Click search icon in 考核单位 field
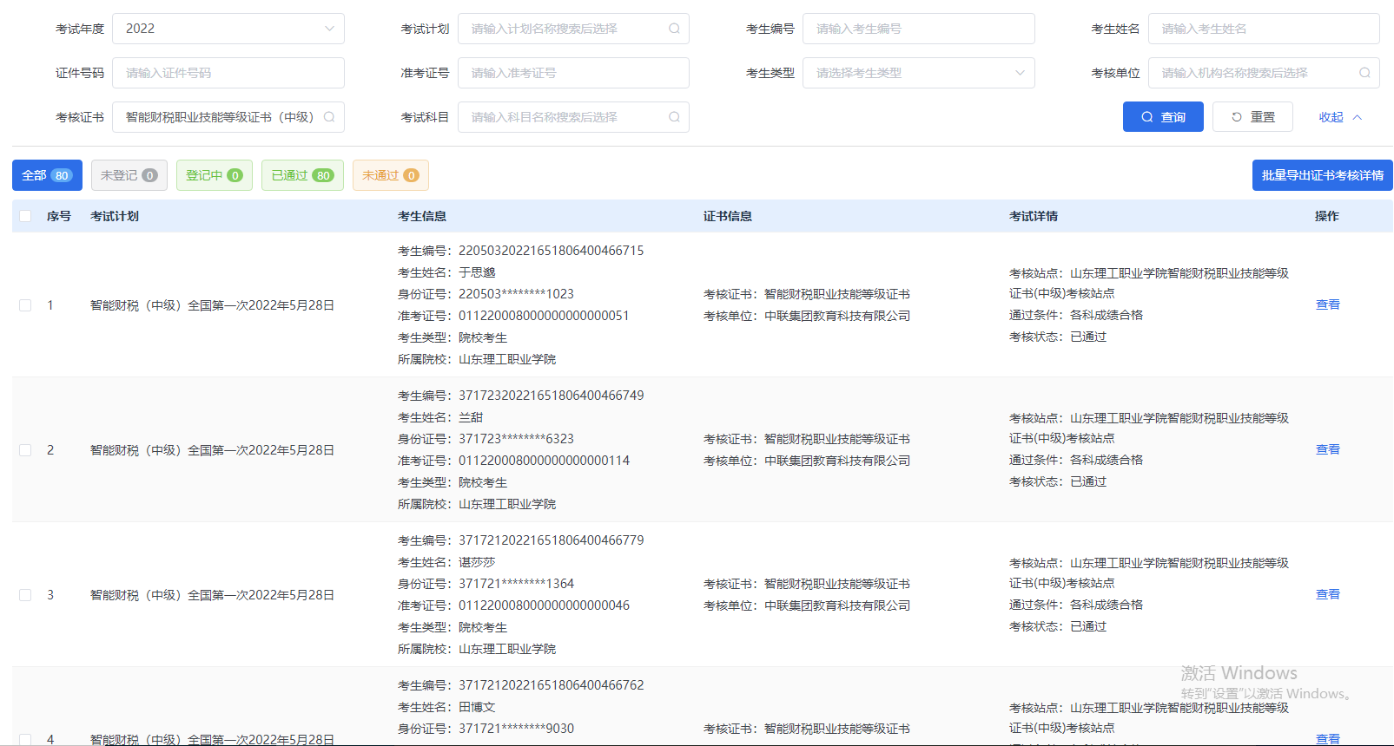Screen dimensions: 1394x746 tap(1364, 73)
